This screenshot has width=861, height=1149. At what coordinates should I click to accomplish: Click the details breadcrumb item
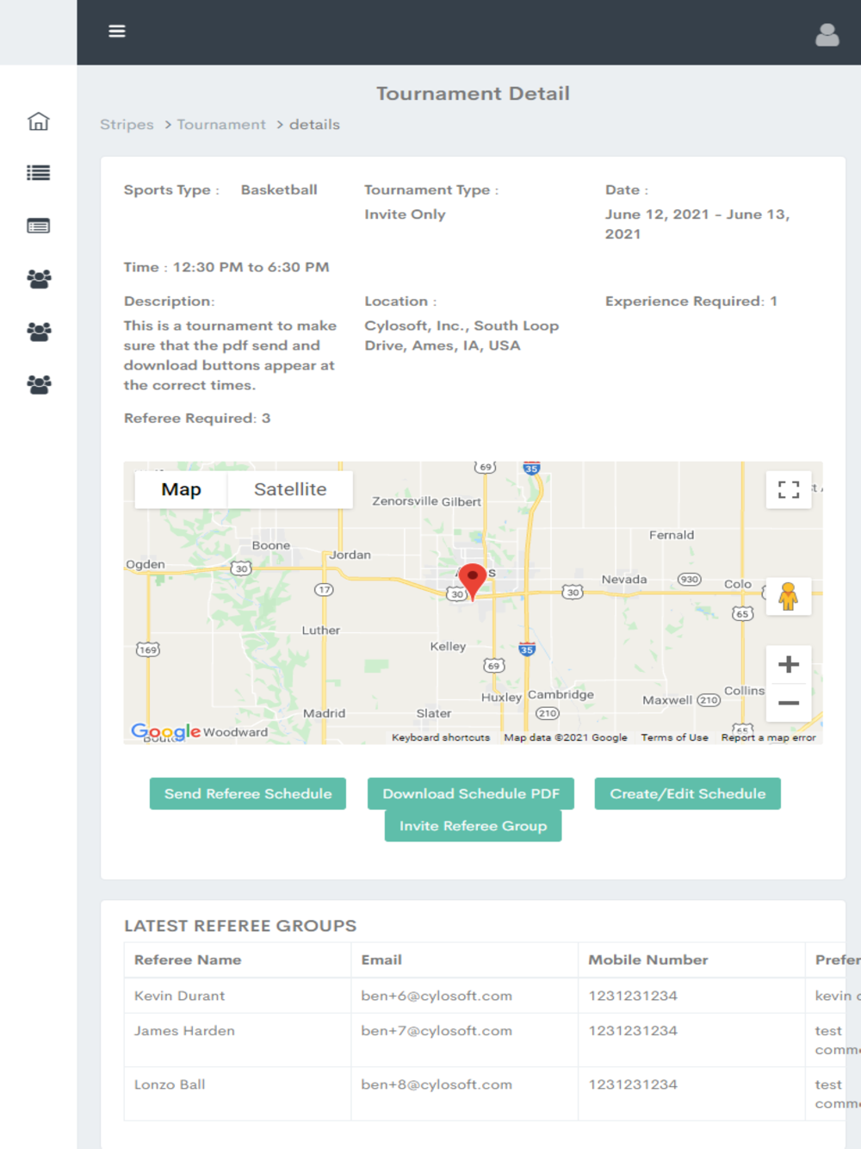coord(314,124)
